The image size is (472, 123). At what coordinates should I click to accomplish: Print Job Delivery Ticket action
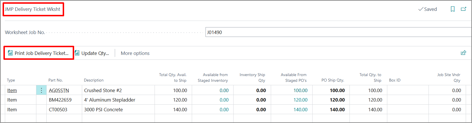[x=42, y=53]
